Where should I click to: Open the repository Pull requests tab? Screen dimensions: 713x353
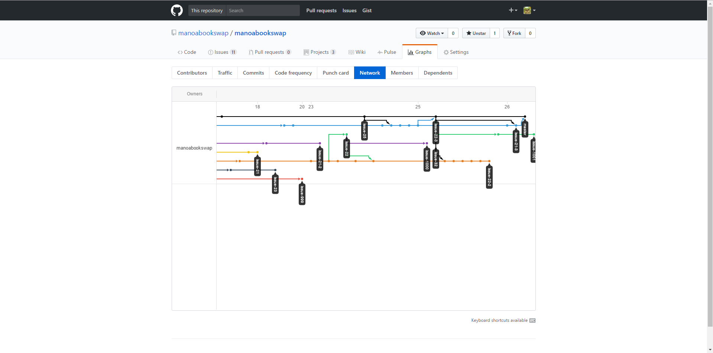tap(270, 52)
